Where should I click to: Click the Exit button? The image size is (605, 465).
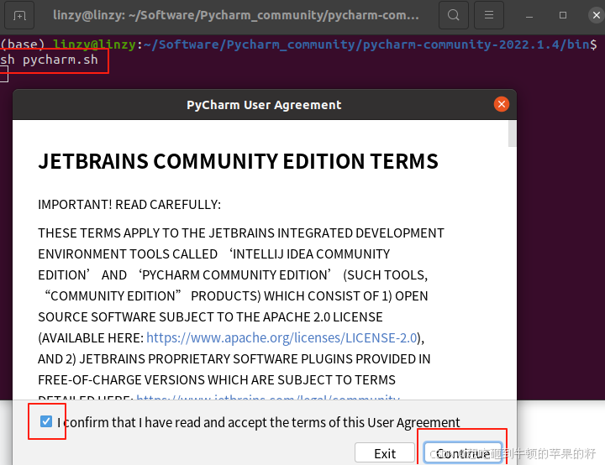(x=385, y=453)
